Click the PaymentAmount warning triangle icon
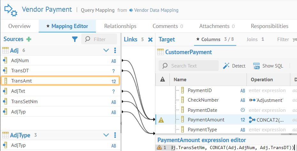 coord(161,120)
